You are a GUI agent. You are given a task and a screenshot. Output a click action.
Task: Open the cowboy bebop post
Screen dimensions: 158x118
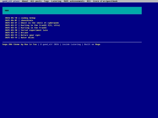(28, 18)
